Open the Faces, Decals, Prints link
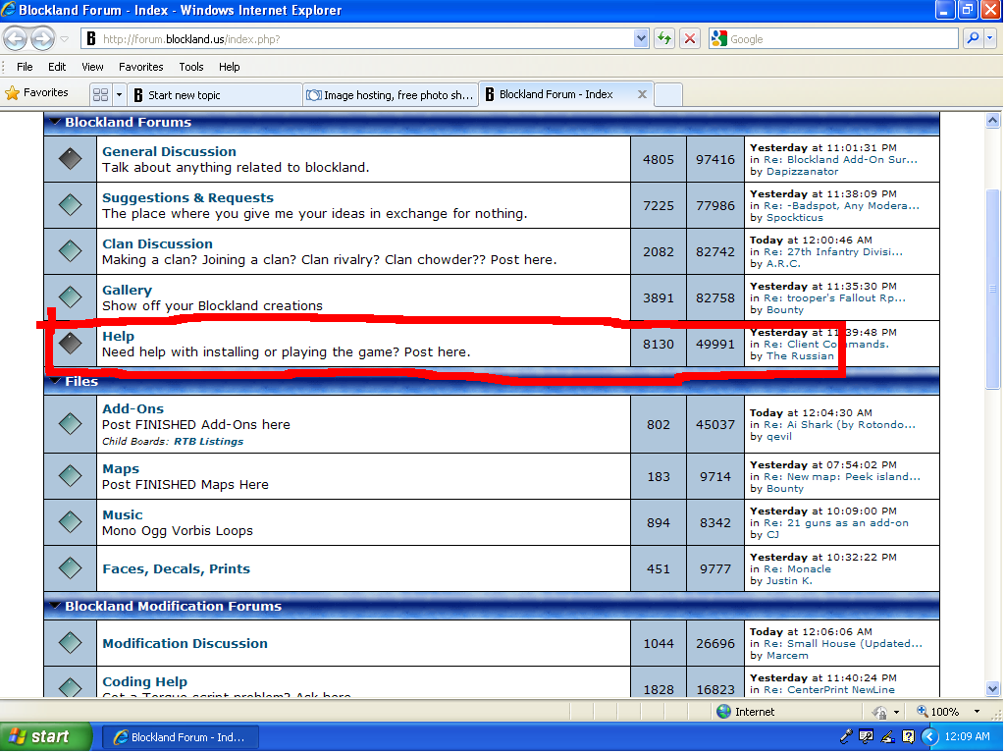The width and height of the screenshot is (1005, 754). 177,568
